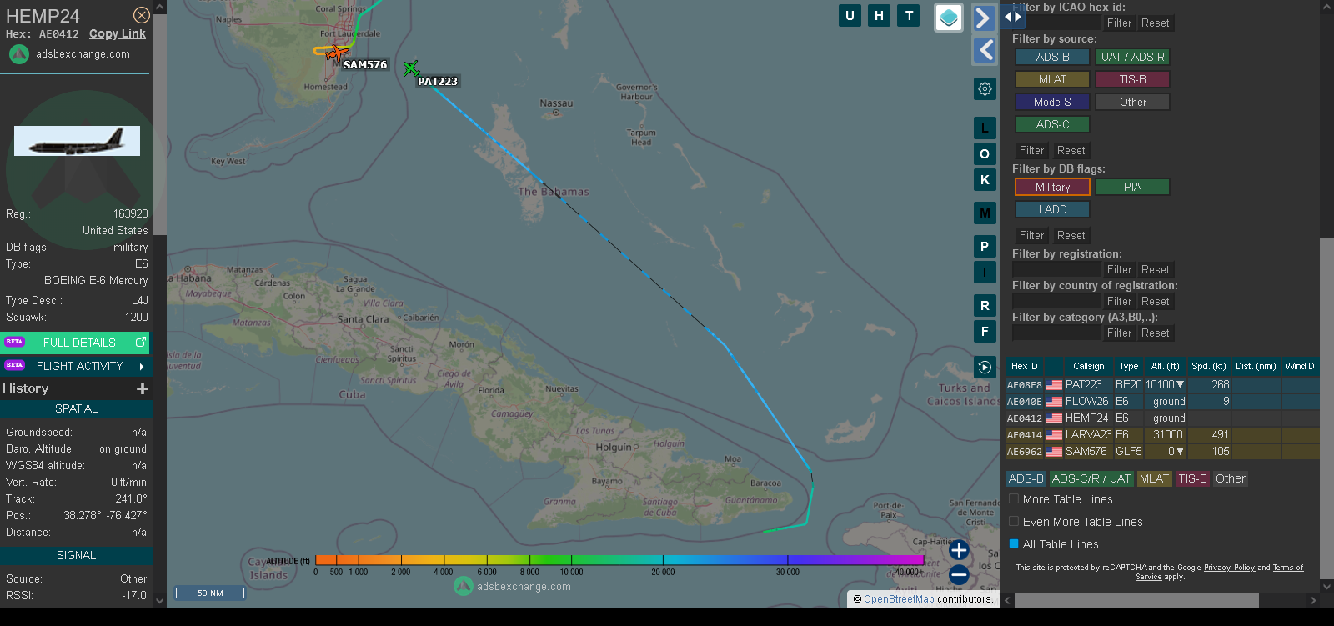This screenshot has height=626, width=1334.
Task: Toggle the ADS-B source filter
Action: [1052, 57]
